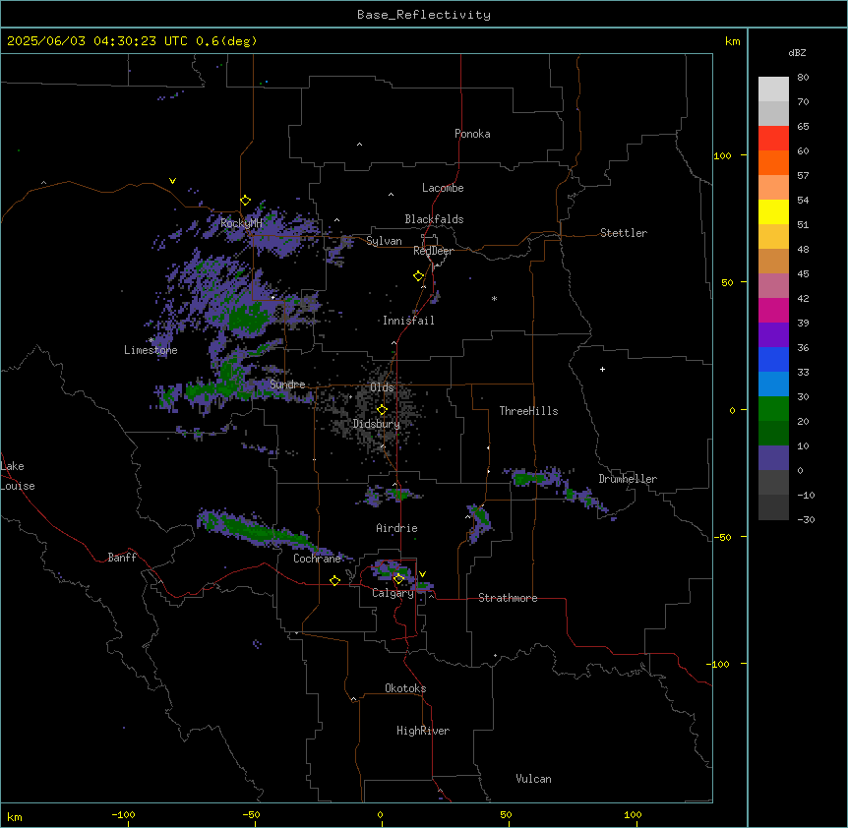The height and width of the screenshot is (828, 848).
Task: Click the HighRiver label
Action: tap(423, 731)
